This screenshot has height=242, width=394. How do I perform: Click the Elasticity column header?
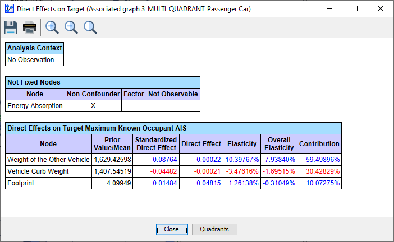point(242,144)
